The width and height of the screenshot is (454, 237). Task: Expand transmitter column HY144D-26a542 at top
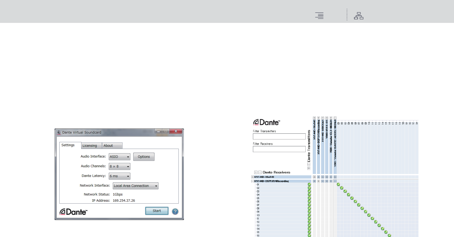pos(314,118)
